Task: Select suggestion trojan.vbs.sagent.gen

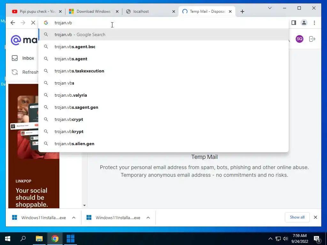Action: pyautogui.click(x=163, y=107)
